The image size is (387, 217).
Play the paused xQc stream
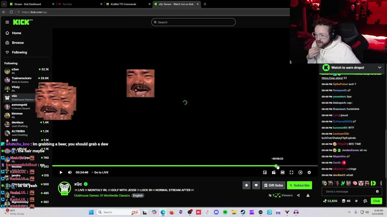pos(61,172)
